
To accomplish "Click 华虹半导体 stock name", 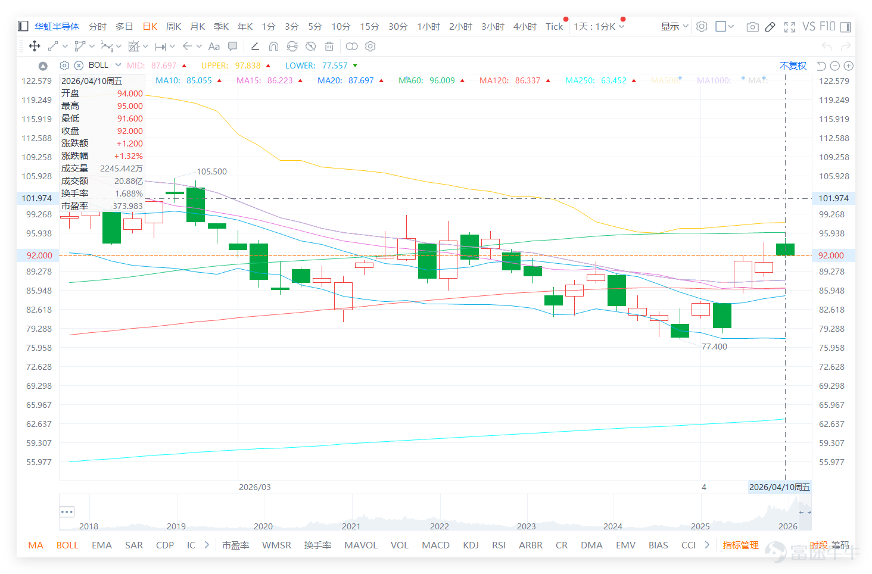I will [57, 26].
